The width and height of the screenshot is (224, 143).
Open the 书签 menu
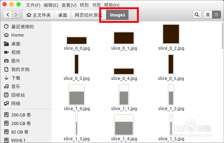point(96,5)
